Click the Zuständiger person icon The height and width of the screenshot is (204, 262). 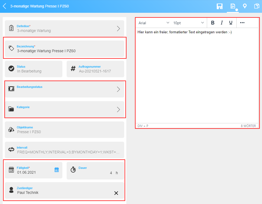11,190
